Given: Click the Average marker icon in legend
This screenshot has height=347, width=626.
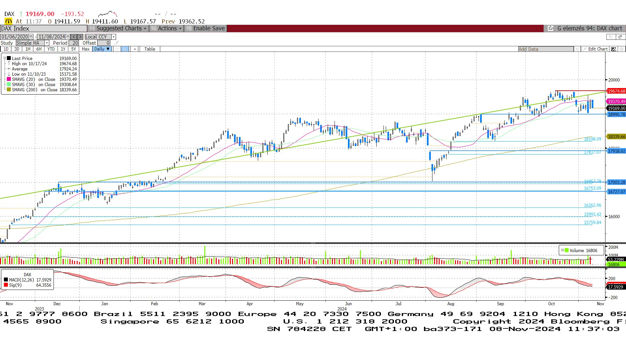Looking at the screenshot, I should coord(9,69).
